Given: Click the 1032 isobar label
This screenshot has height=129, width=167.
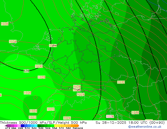Looking at the screenshot, I should tap(121, 82).
